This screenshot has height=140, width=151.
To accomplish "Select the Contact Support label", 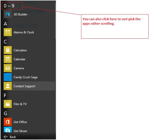I will (x=24, y=86).
